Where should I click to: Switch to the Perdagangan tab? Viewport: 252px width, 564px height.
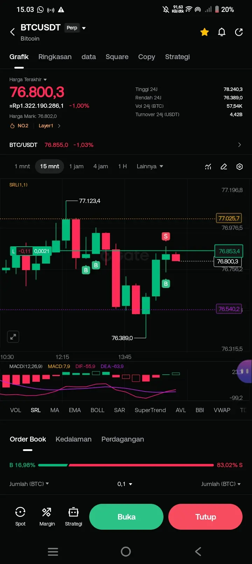pos(122,439)
